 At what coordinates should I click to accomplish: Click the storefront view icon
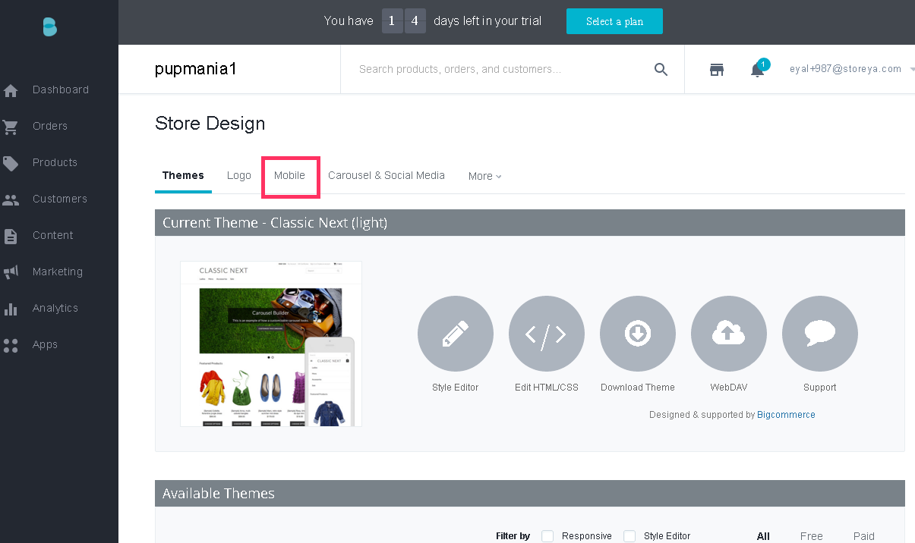[x=717, y=70]
